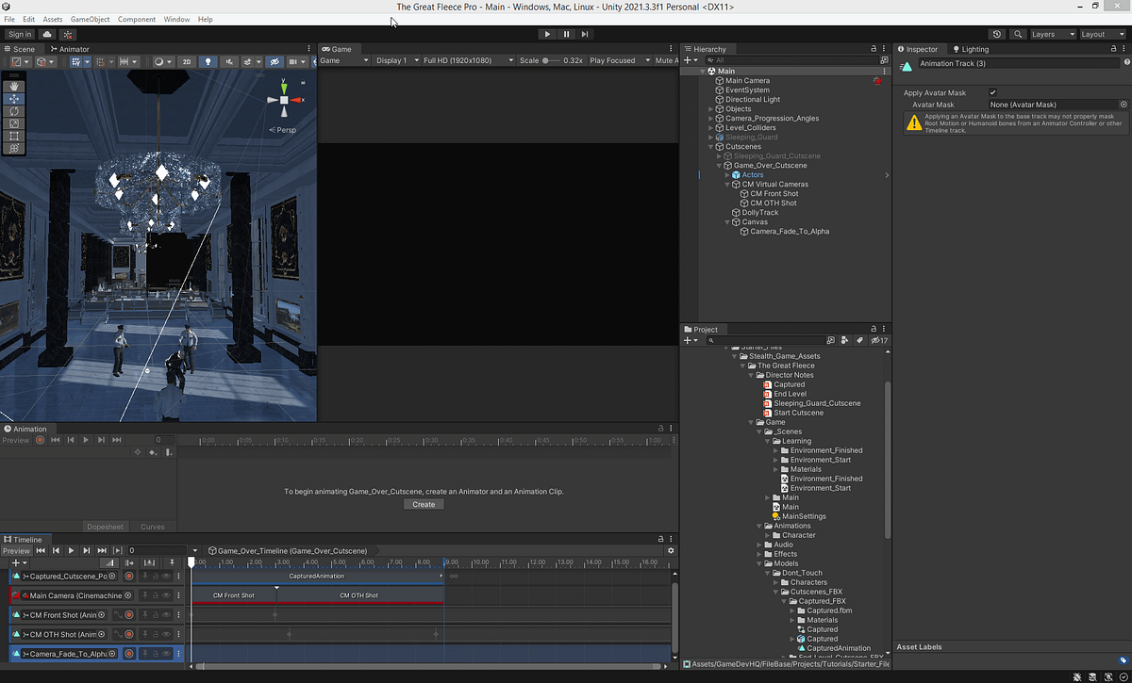Image resolution: width=1132 pixels, height=683 pixels.
Task: Open the Timeline settings gear
Action: coord(670,550)
